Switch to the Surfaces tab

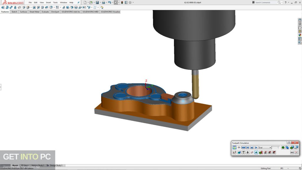[x=24, y=12]
